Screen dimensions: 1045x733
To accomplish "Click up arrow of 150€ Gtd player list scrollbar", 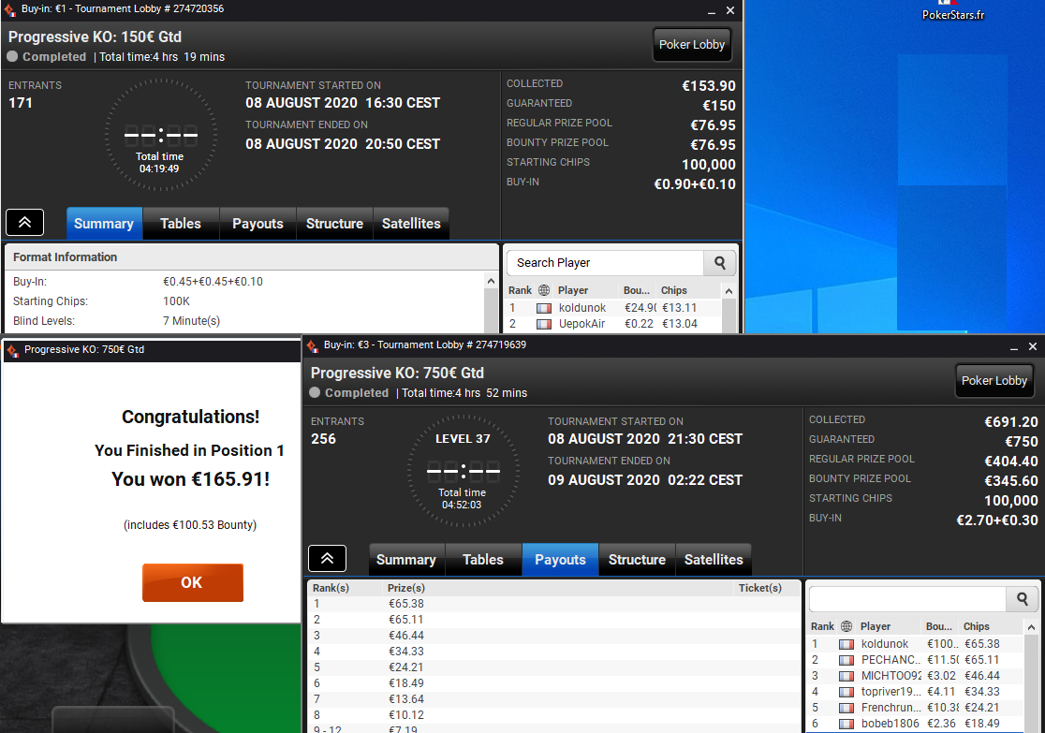I will click(729, 291).
